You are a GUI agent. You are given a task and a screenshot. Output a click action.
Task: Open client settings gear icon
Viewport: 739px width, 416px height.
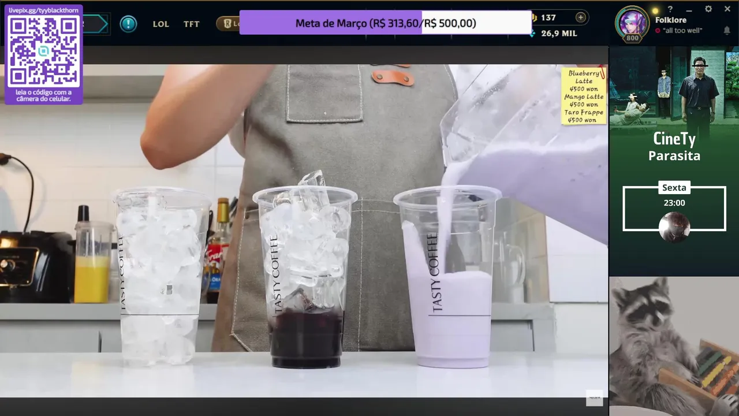pos(708,9)
